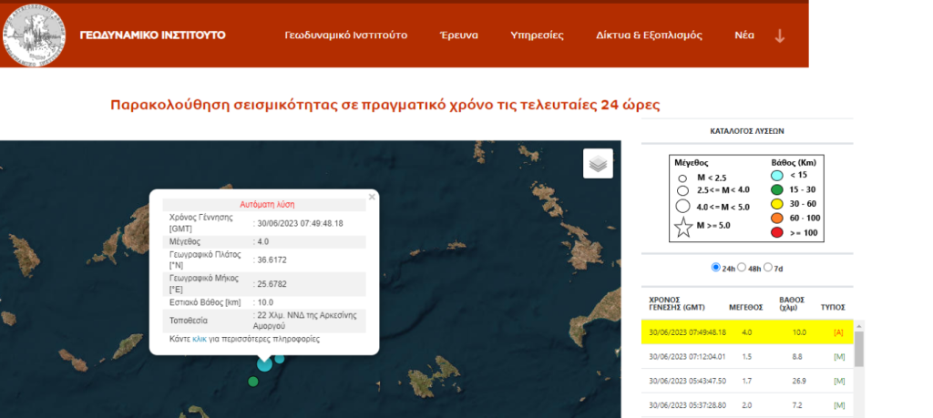The width and height of the screenshot is (933, 418).
Task: Open the map layers switcher
Action: tap(598, 164)
